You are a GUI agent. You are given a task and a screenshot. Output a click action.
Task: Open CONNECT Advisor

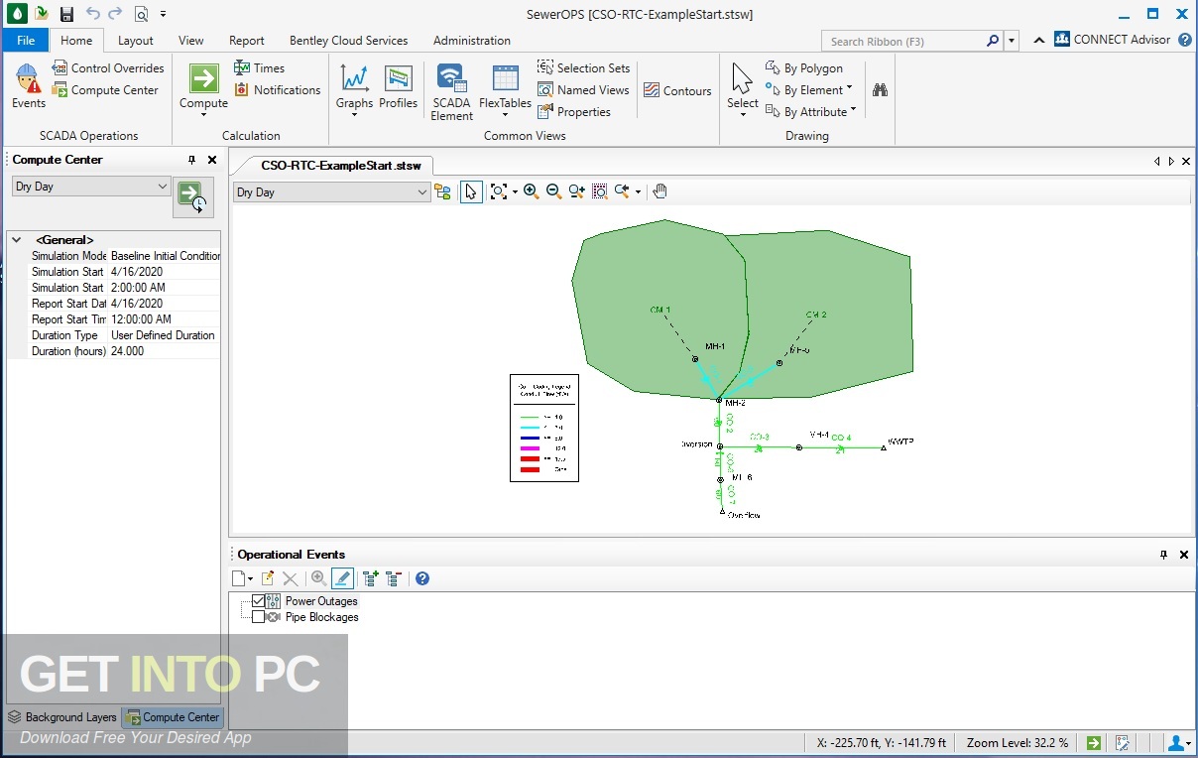[x=1112, y=40]
